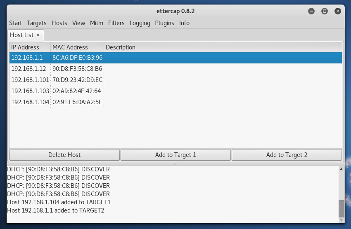Open the Start menu
This screenshot has width=351, height=229.
(15, 23)
